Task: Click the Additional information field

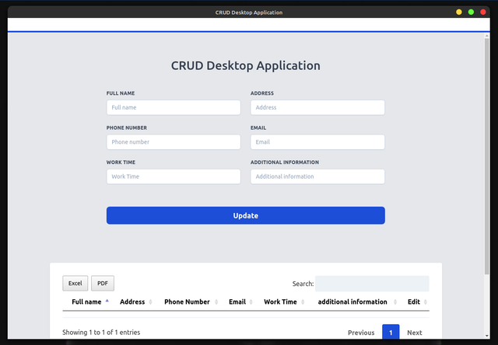Action: tap(317, 176)
